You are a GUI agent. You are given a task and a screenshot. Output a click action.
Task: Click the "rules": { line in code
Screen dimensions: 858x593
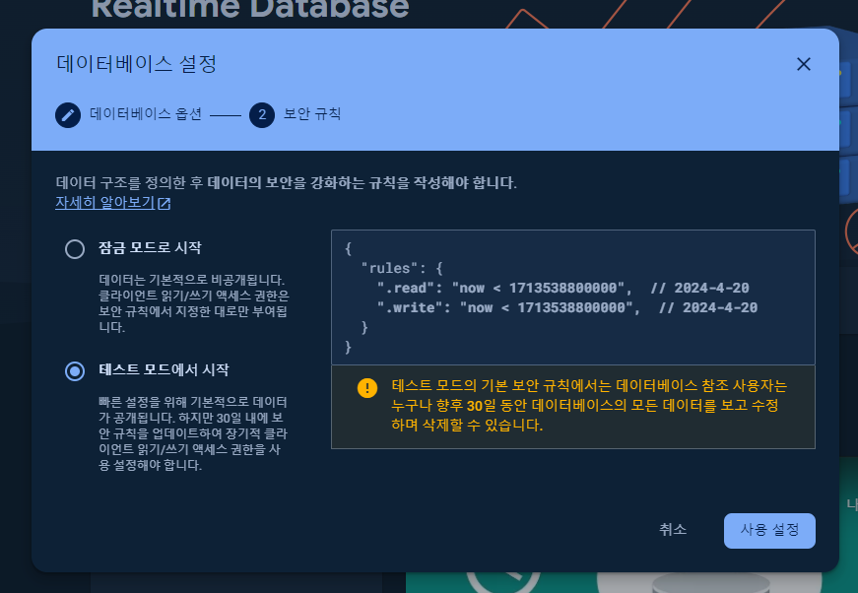click(402, 268)
